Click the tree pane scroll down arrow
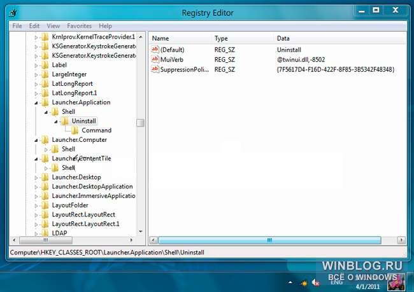The width and height of the screenshot is (414, 292). click(x=141, y=232)
